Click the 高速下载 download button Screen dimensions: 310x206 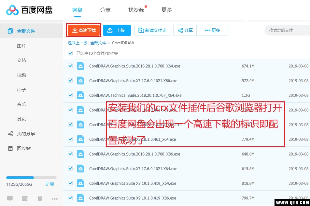84,30
